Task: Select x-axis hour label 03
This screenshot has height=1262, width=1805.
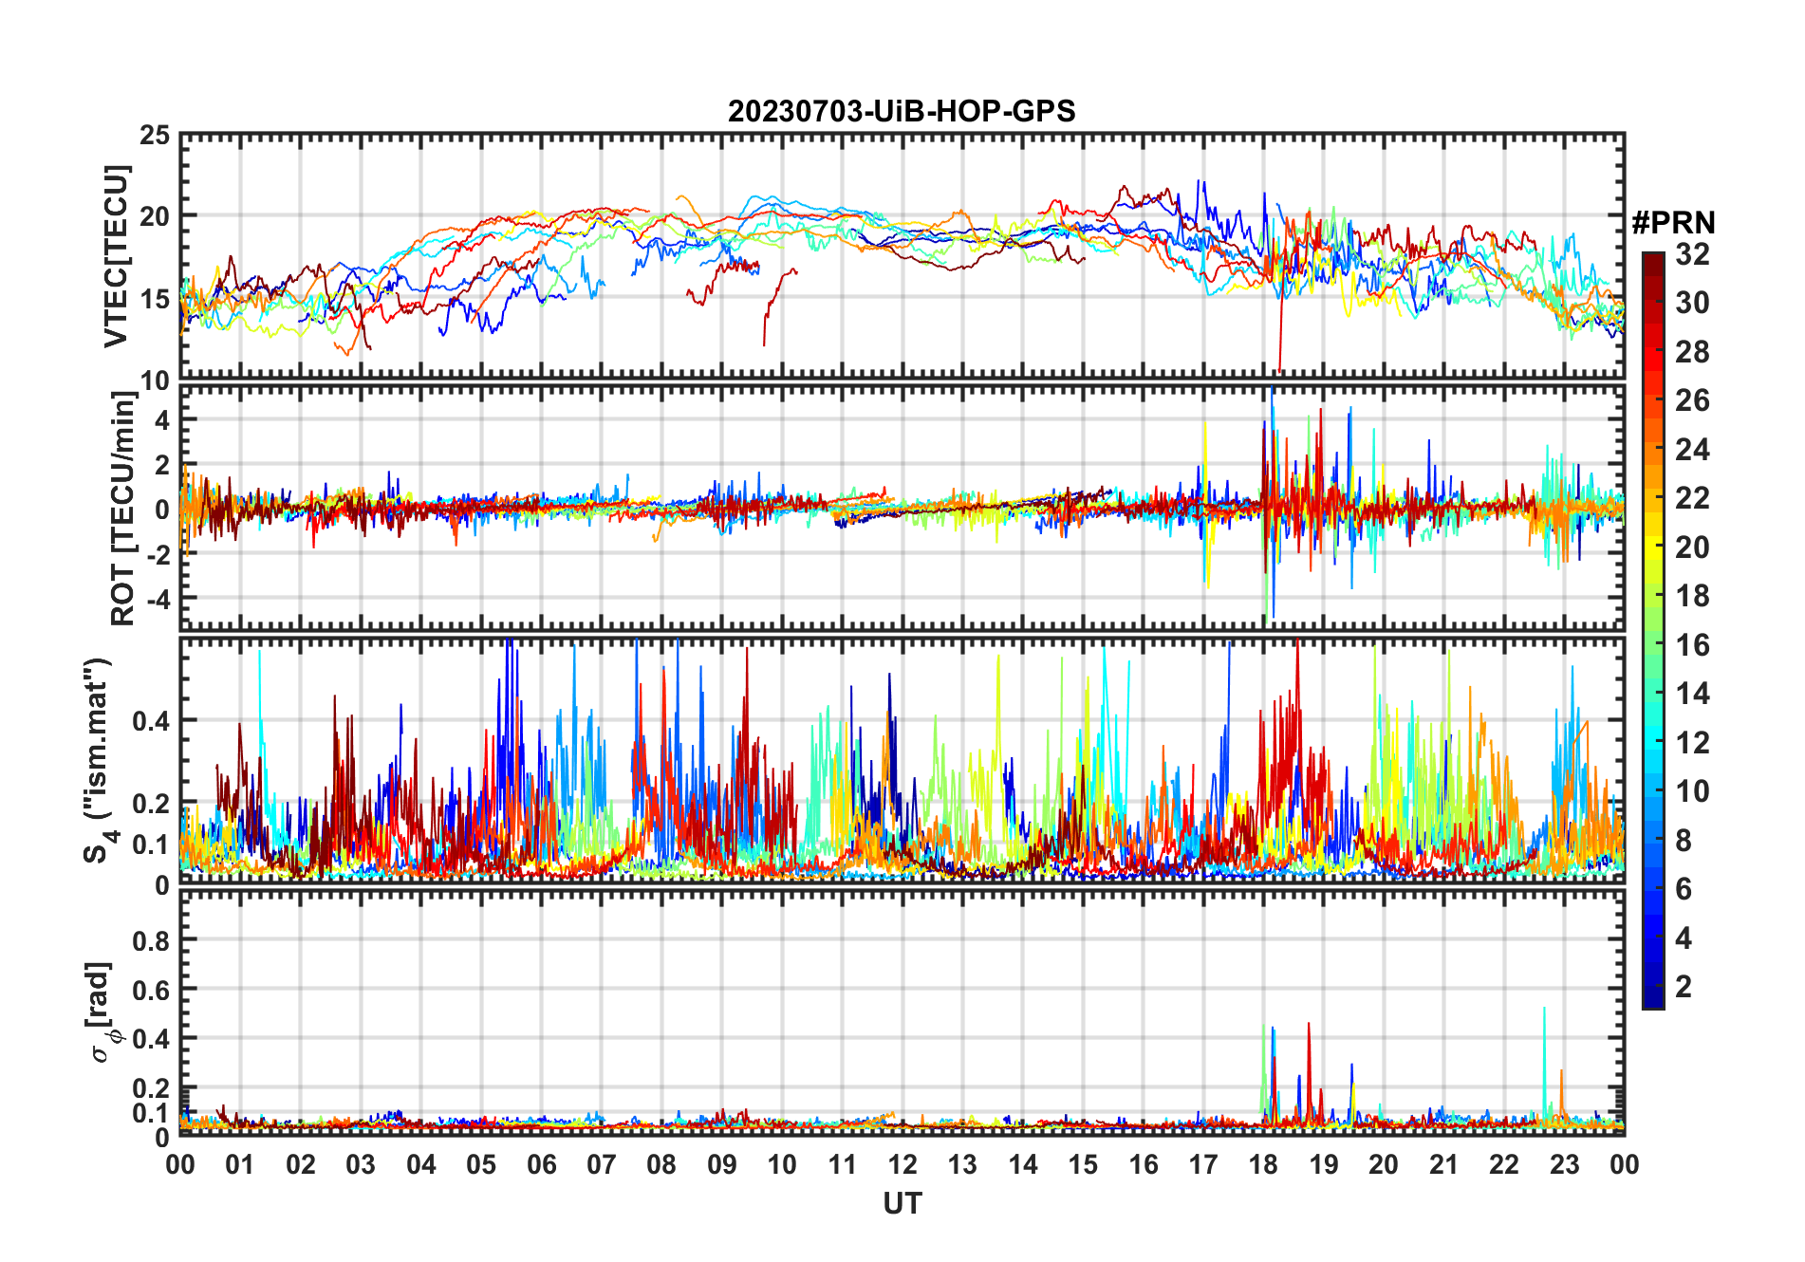Action: pos(361,1164)
